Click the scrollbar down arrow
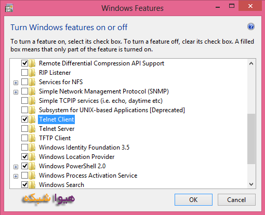265x215 pixels. (251, 184)
